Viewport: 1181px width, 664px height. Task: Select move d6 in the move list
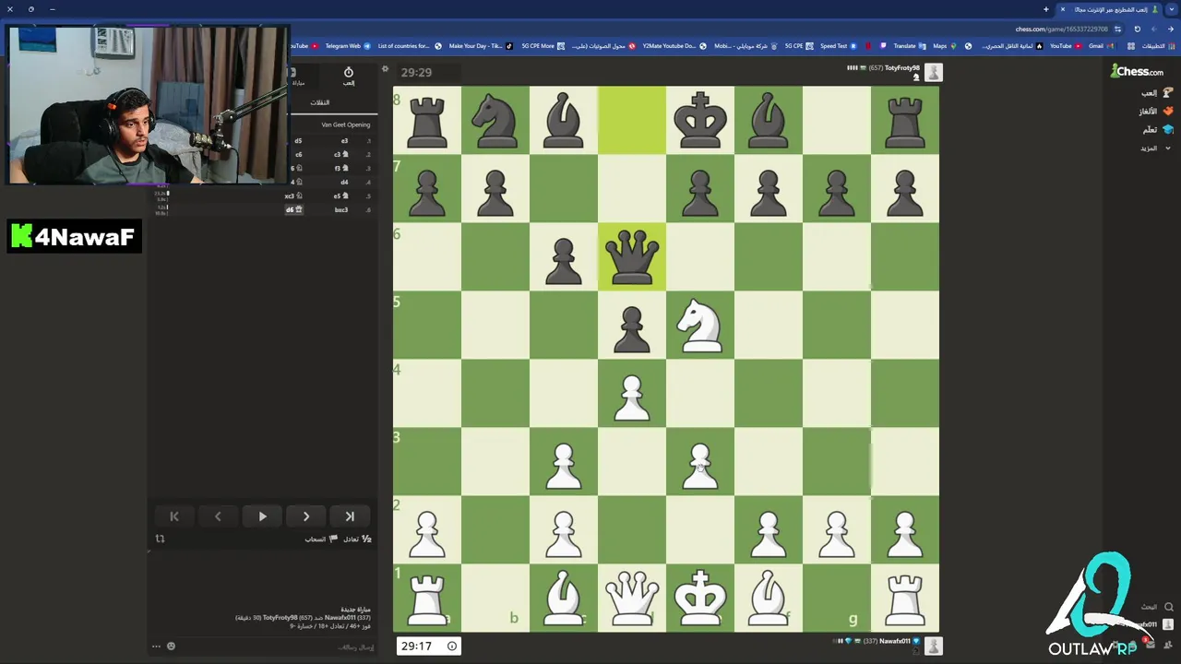pos(294,209)
